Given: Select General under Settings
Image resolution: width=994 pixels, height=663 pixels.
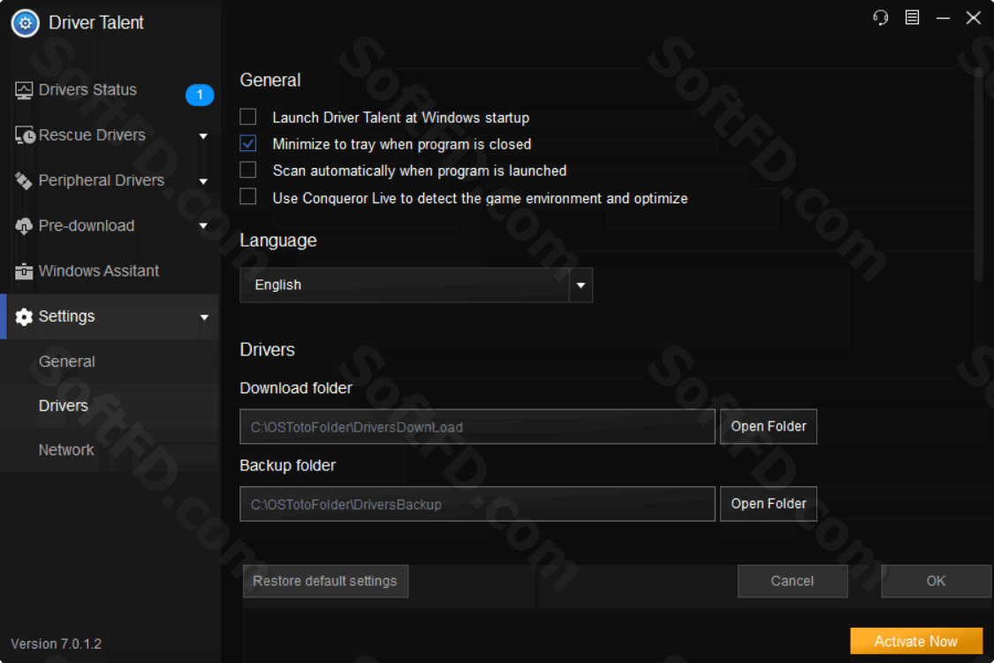Looking at the screenshot, I should tap(66, 362).
